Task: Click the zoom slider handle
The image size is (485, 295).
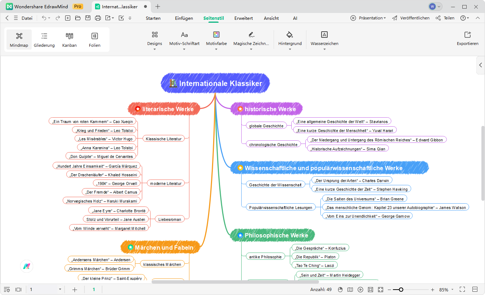Action: point(401,290)
